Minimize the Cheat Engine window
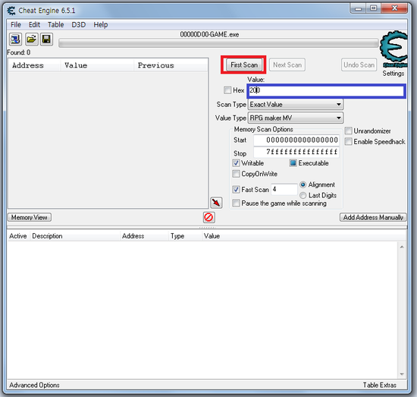This screenshot has width=417, height=397. point(358,9)
